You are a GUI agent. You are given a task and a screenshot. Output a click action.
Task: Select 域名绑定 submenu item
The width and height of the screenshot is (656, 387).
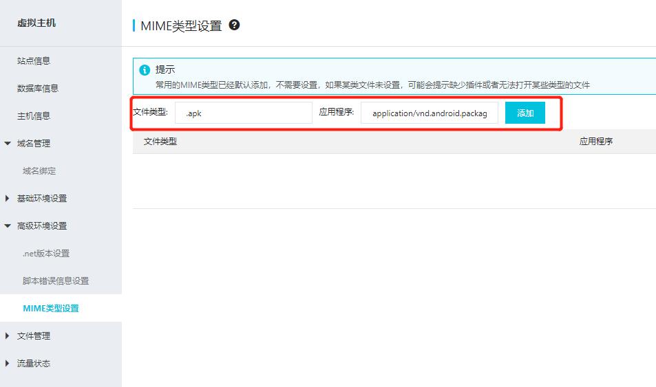(39, 171)
